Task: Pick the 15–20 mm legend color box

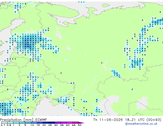Action: pyautogui.click(x=40, y=123)
